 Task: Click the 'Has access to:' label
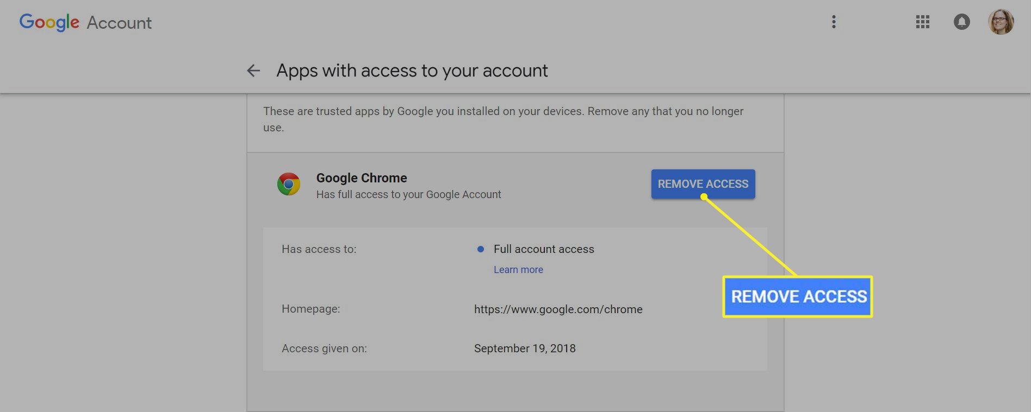(319, 249)
